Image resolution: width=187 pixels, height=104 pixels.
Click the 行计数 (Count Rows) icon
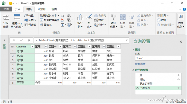point(26,25)
